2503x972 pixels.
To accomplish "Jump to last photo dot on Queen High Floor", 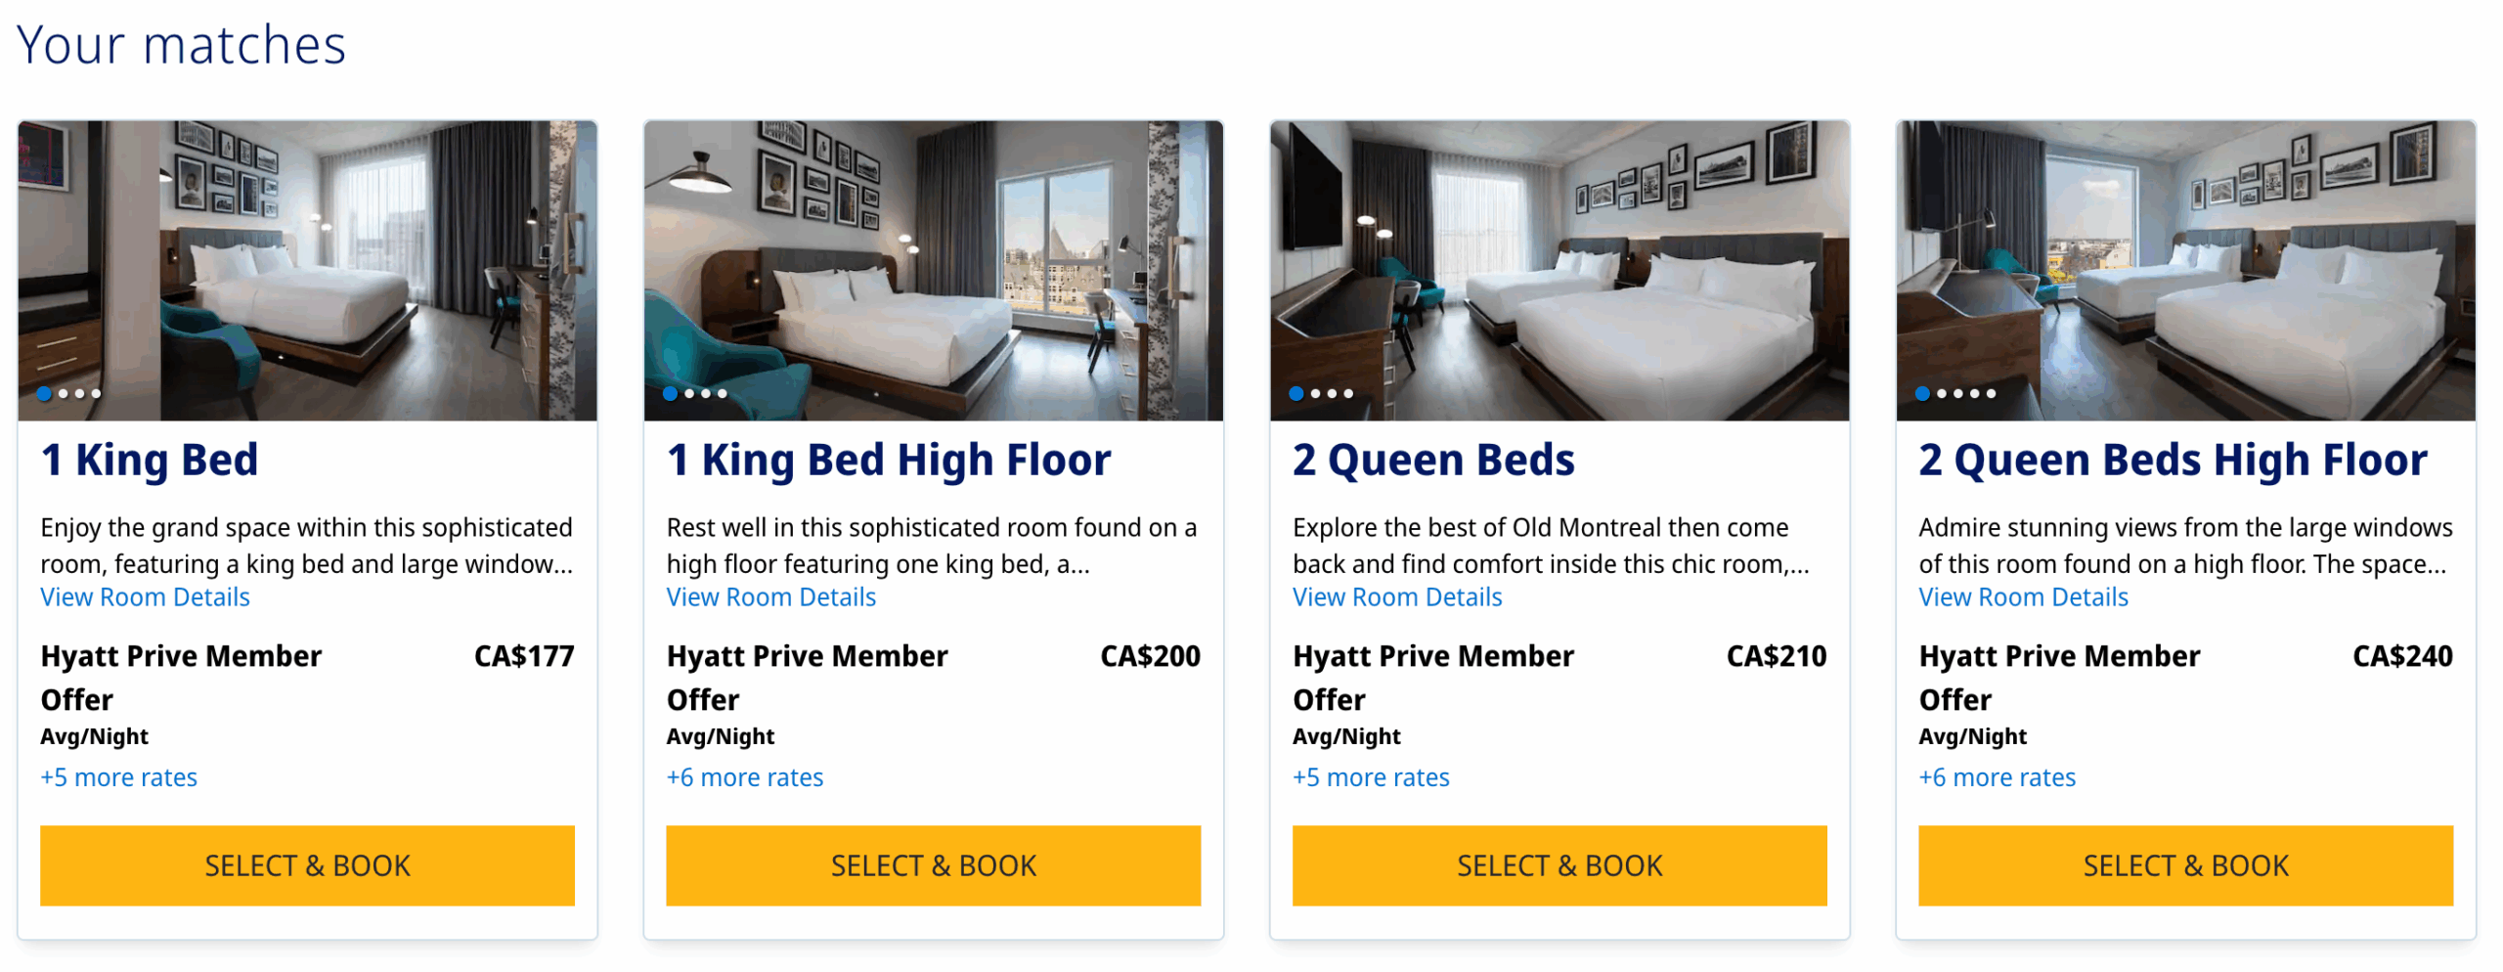I will tap(1991, 394).
